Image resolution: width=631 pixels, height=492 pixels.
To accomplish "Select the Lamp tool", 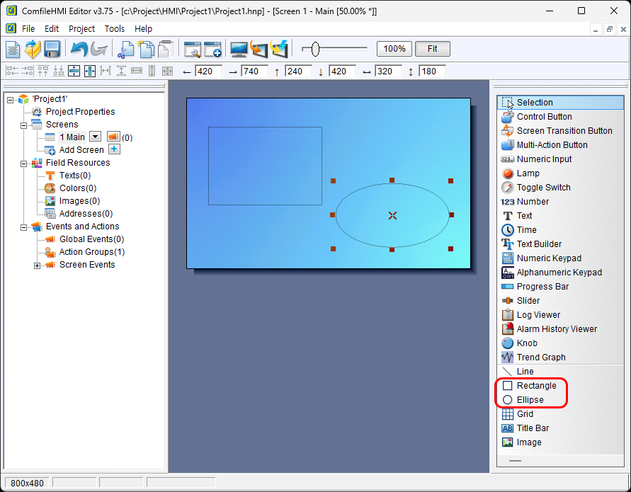I will (528, 173).
